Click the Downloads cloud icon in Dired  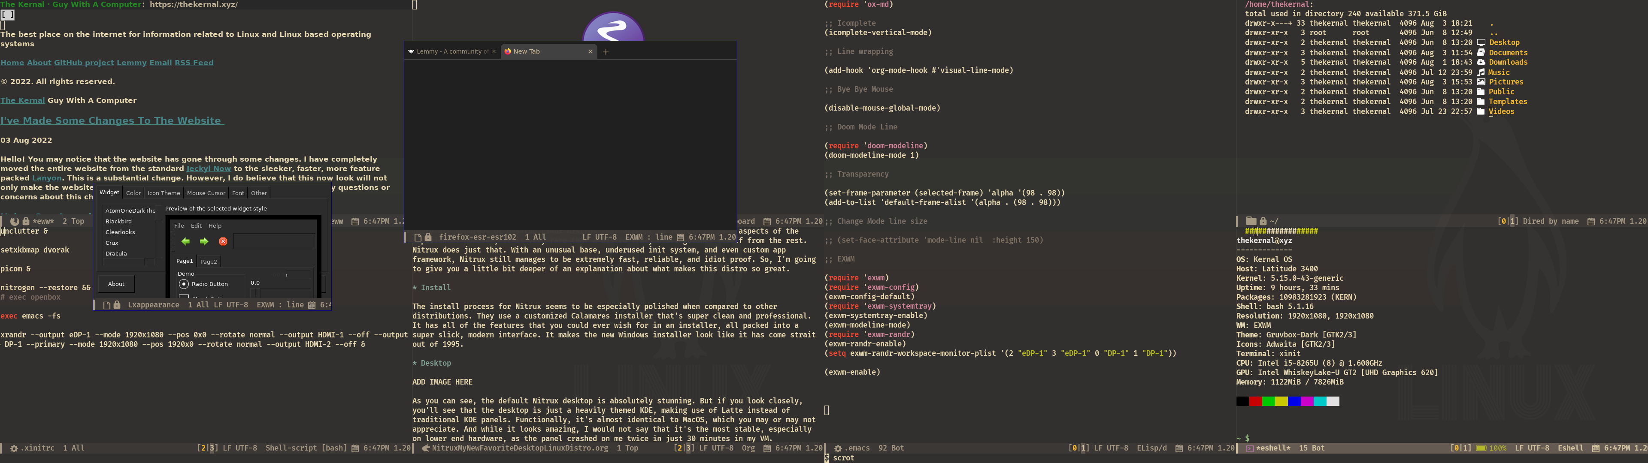tap(1481, 63)
